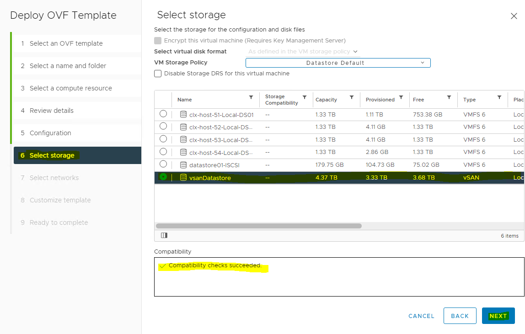Click the Compatibility checks succeeded message
Screen dimensions: 525x334
pyautogui.click(x=214, y=265)
